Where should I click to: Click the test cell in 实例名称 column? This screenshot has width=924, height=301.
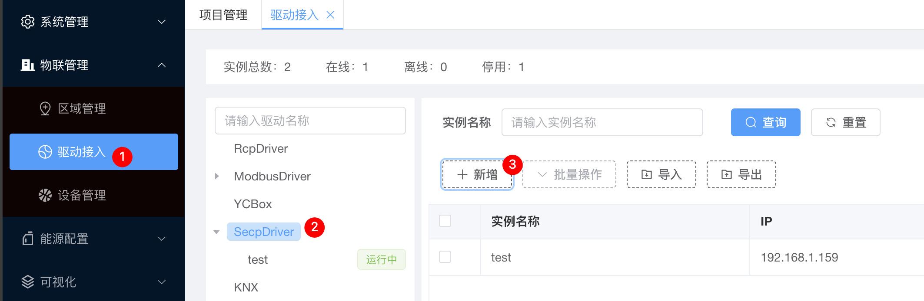coord(501,257)
